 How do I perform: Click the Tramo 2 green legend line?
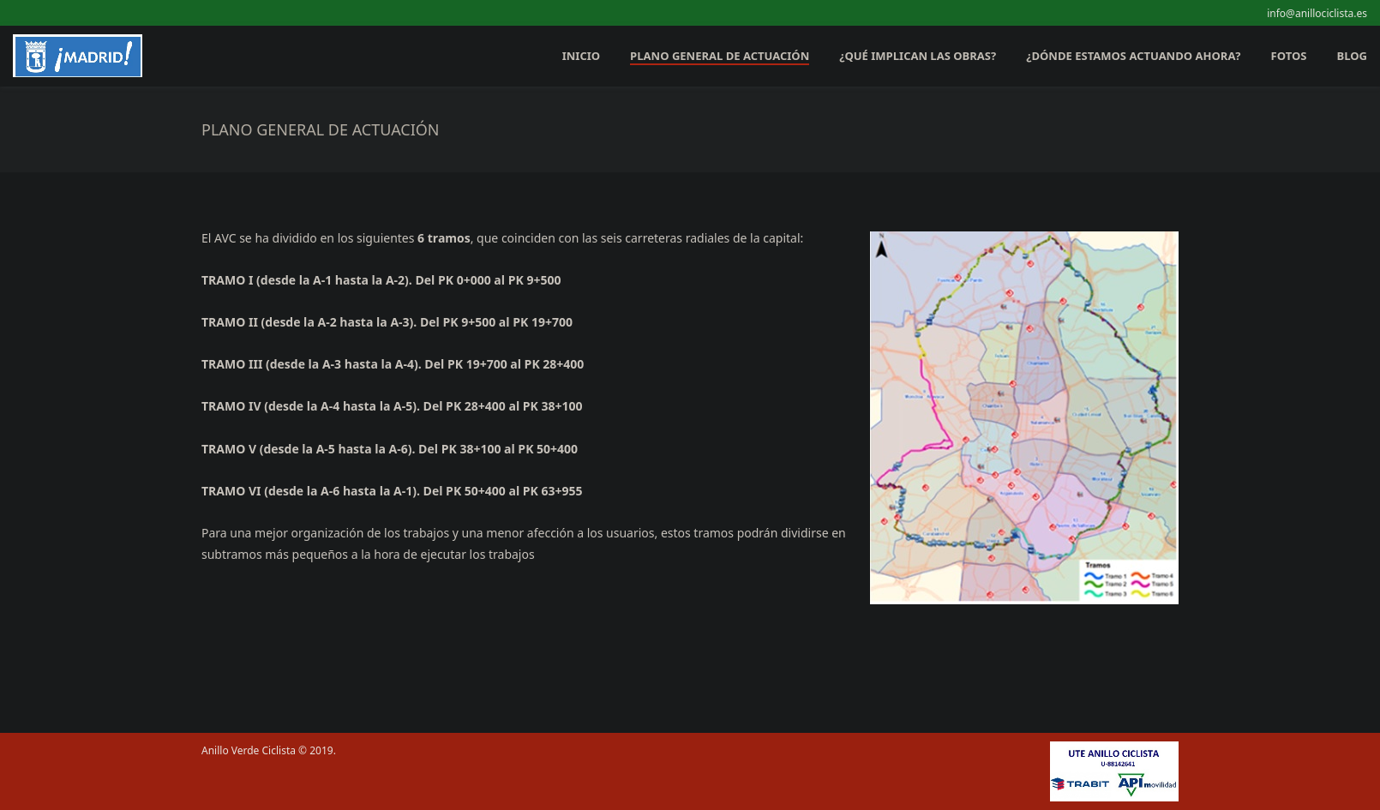coord(1094,585)
